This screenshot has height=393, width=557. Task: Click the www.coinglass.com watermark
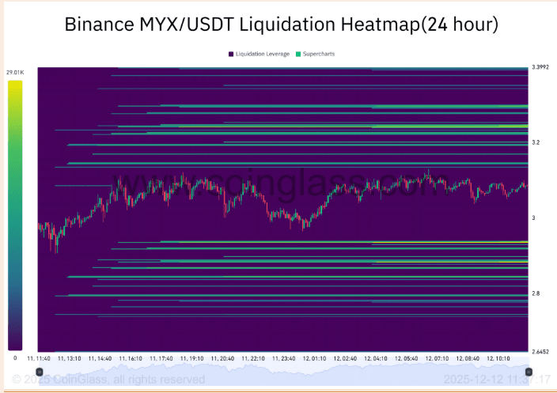[x=281, y=184]
